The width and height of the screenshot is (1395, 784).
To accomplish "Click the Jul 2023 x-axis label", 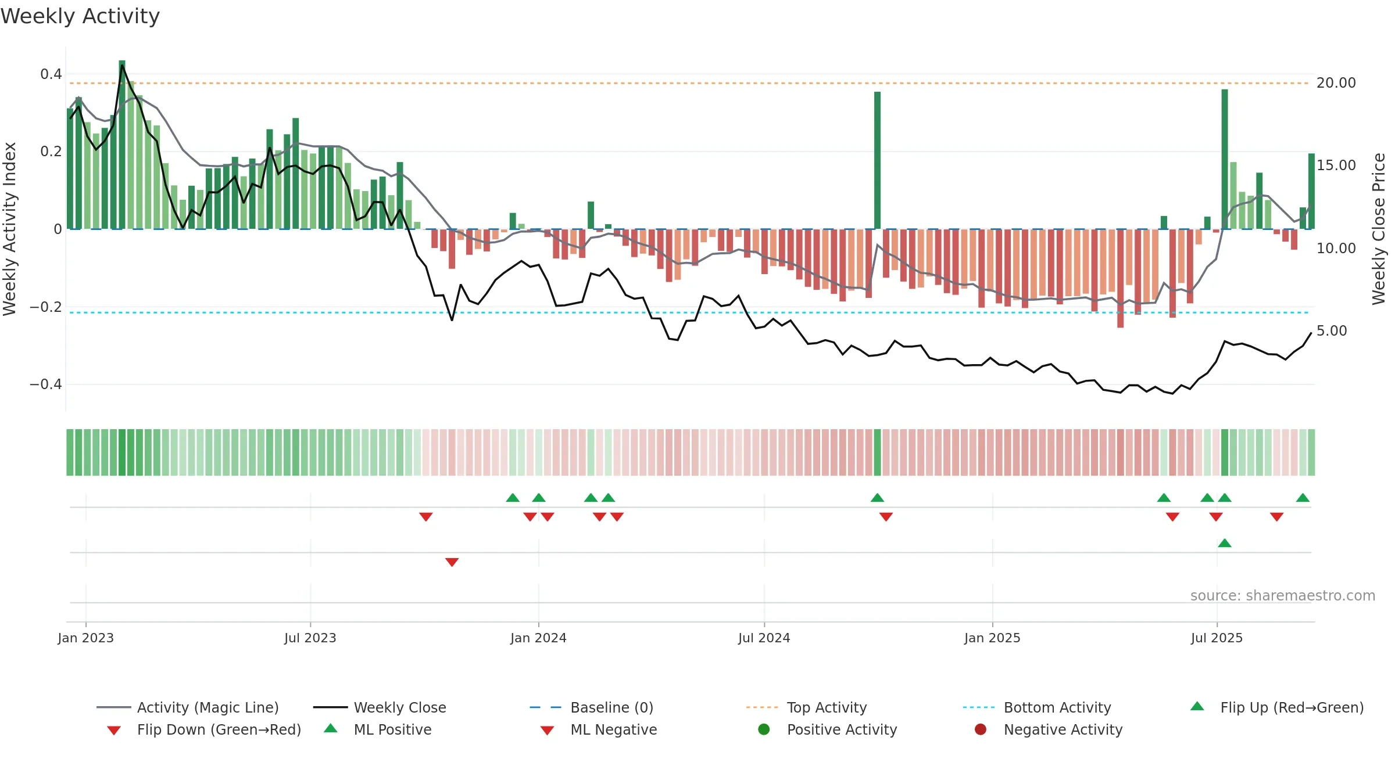I will tap(310, 638).
